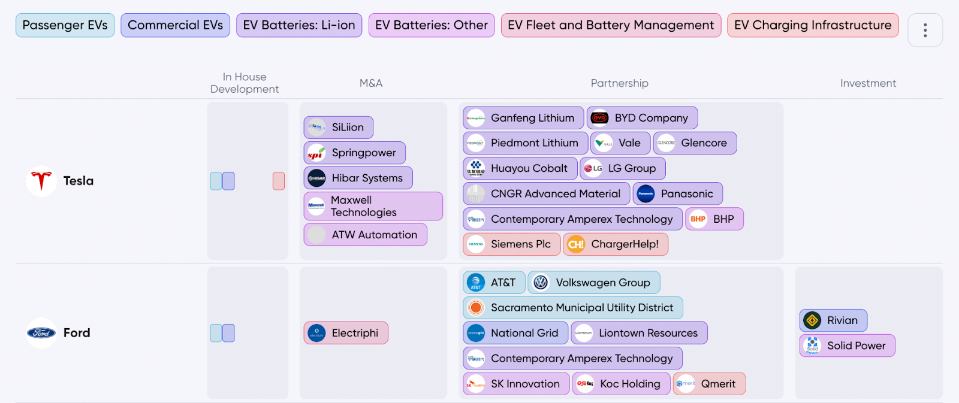Toggle the EV Charging Infrastructure filter
The width and height of the screenshot is (959, 403).
812,25
